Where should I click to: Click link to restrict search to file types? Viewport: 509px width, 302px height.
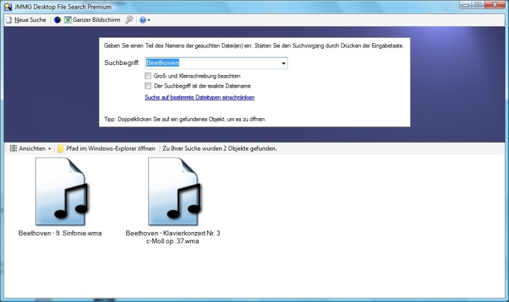pos(199,97)
